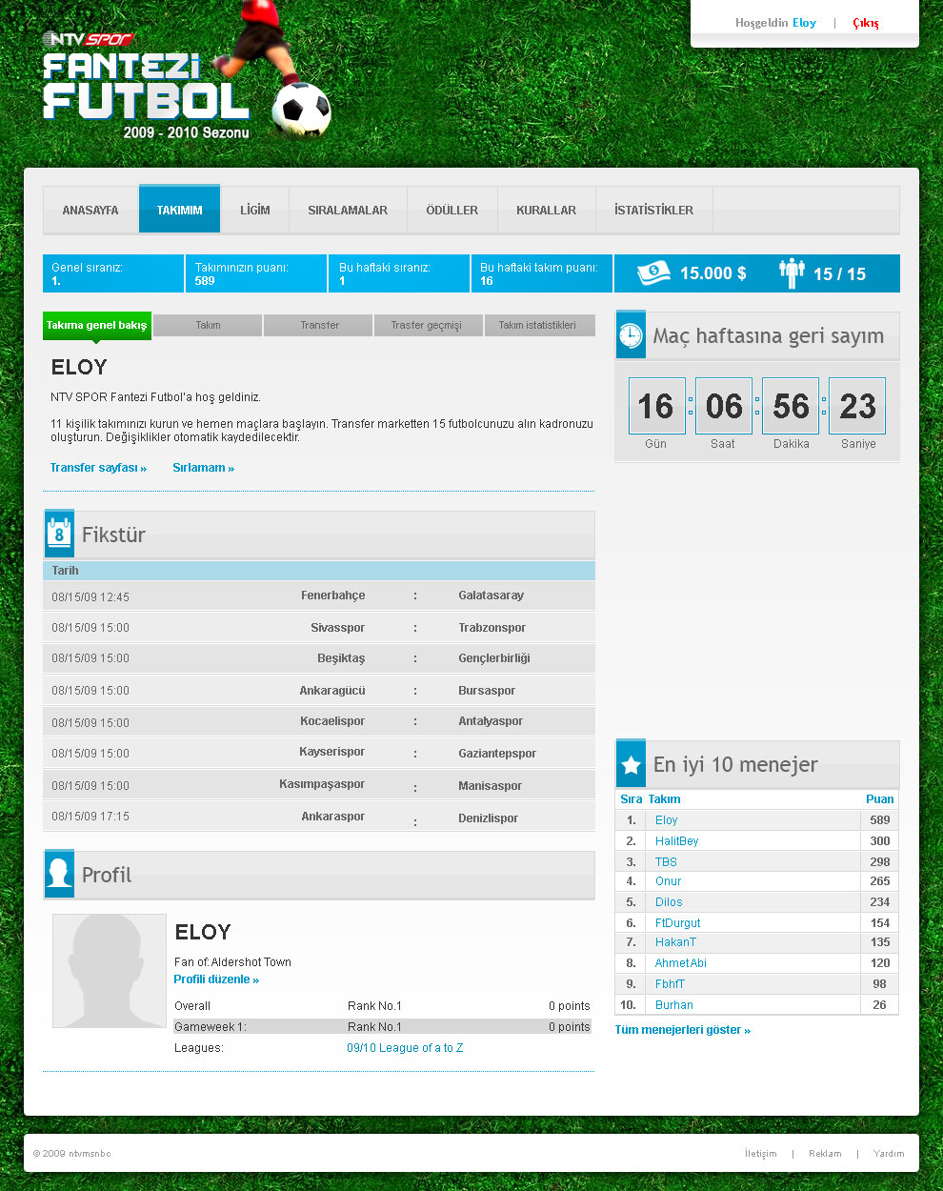Click the Fenerbahçe fixture team name

click(x=332, y=595)
